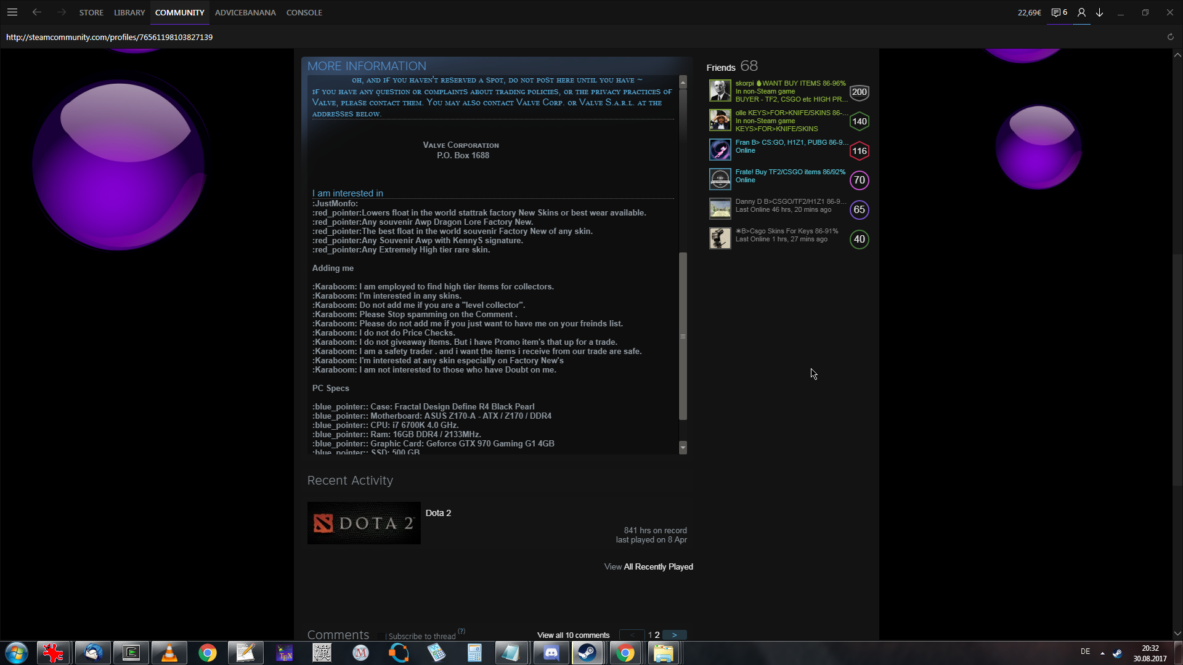Open the hamburger menu icon
Screen dimensions: 1183x665
[x=12, y=12]
